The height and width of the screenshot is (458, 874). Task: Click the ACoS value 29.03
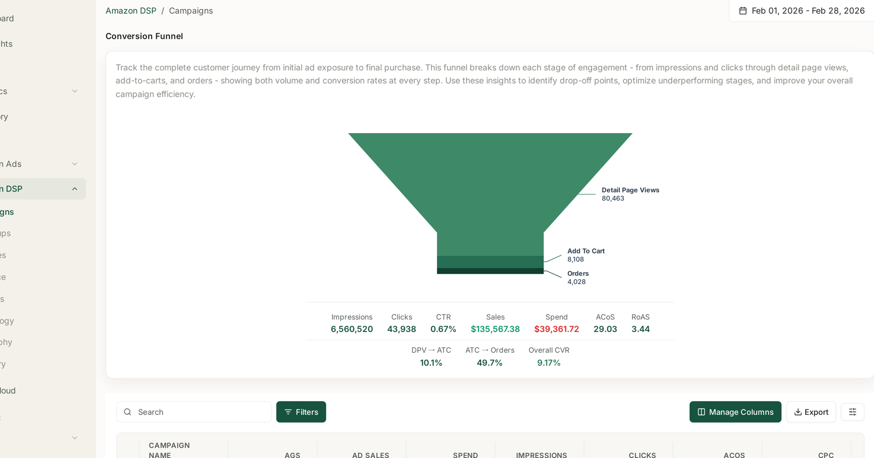pos(605,329)
